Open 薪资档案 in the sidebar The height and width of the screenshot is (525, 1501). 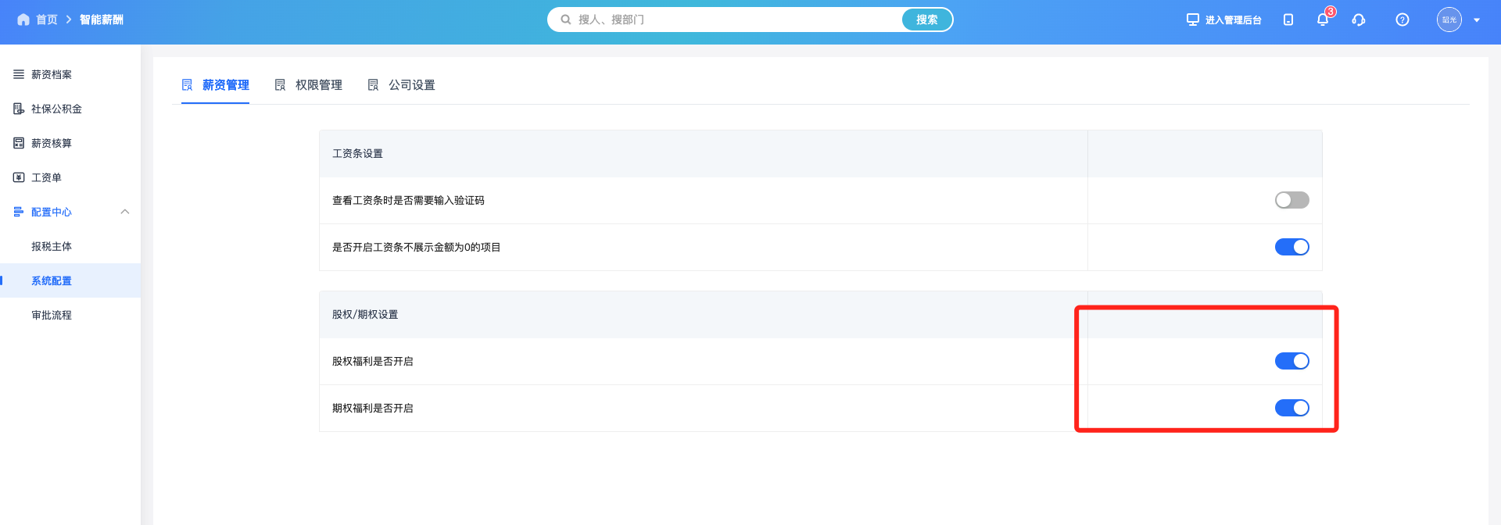52,74
